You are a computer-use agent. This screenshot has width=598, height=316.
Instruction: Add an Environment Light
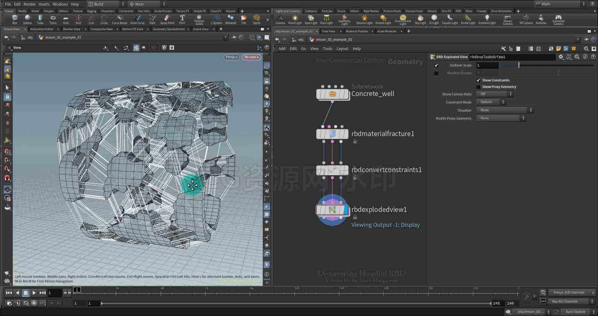pos(403,20)
